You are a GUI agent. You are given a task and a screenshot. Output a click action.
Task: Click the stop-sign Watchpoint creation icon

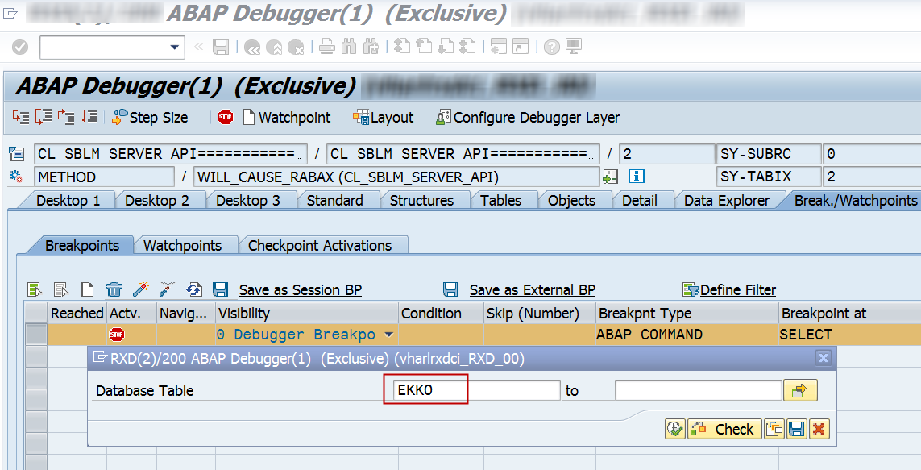click(x=226, y=117)
